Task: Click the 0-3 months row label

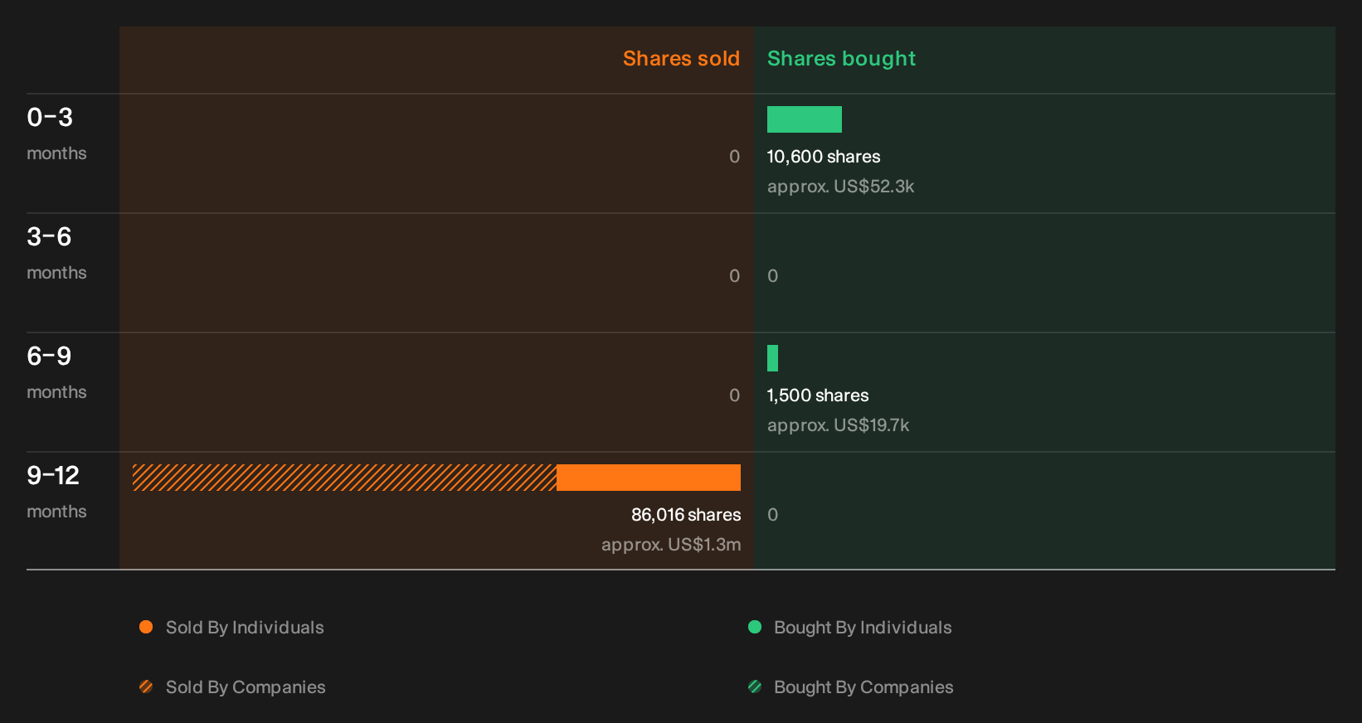Action: [56, 133]
